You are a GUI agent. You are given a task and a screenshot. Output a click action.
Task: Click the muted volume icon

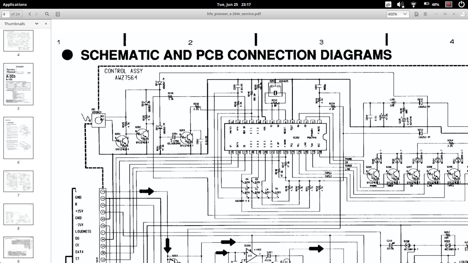point(400,4)
